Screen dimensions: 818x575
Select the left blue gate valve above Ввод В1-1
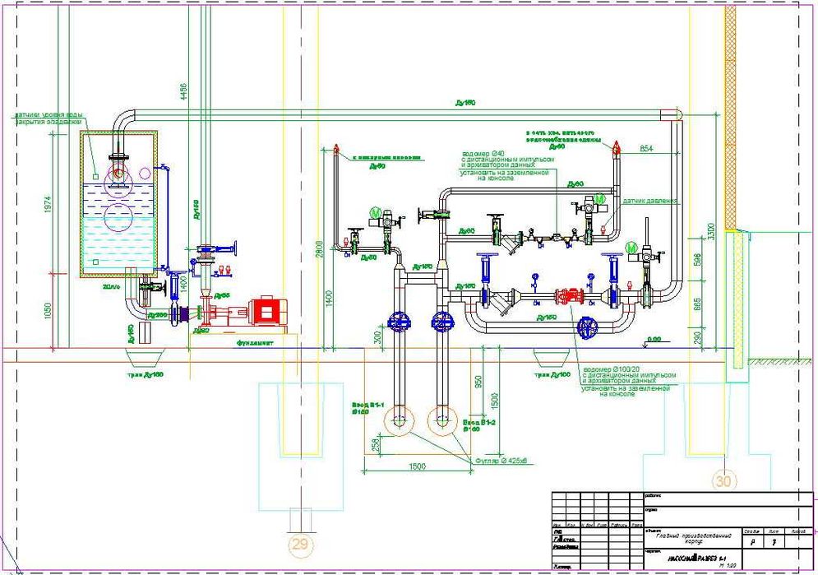click(400, 322)
